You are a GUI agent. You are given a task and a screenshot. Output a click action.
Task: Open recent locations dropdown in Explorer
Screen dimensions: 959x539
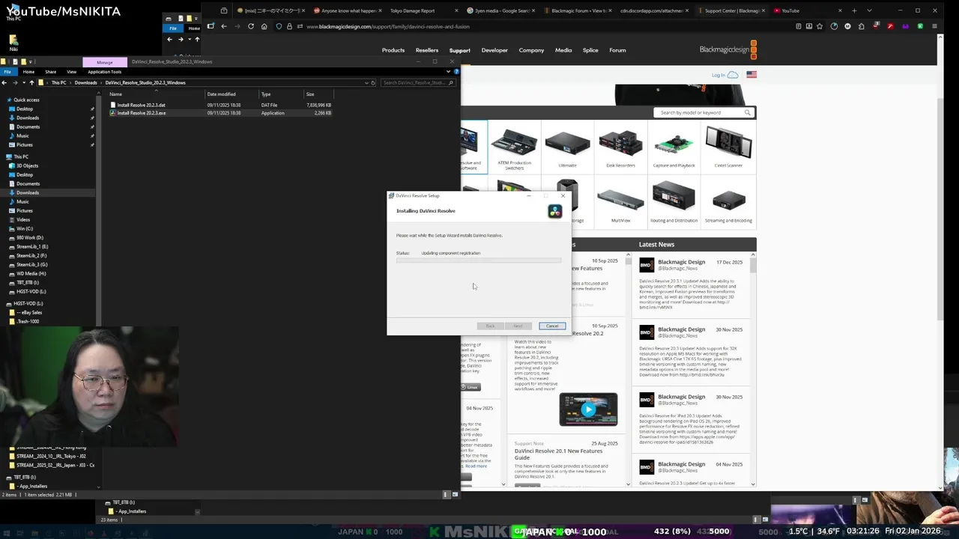click(22, 82)
